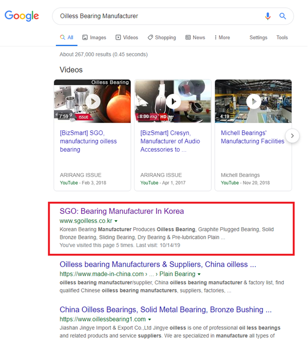The width and height of the screenshot is (308, 339).
Task: Expand dropdown arrow beside made-in-china Plain Bearing
Action: tap(199, 274)
